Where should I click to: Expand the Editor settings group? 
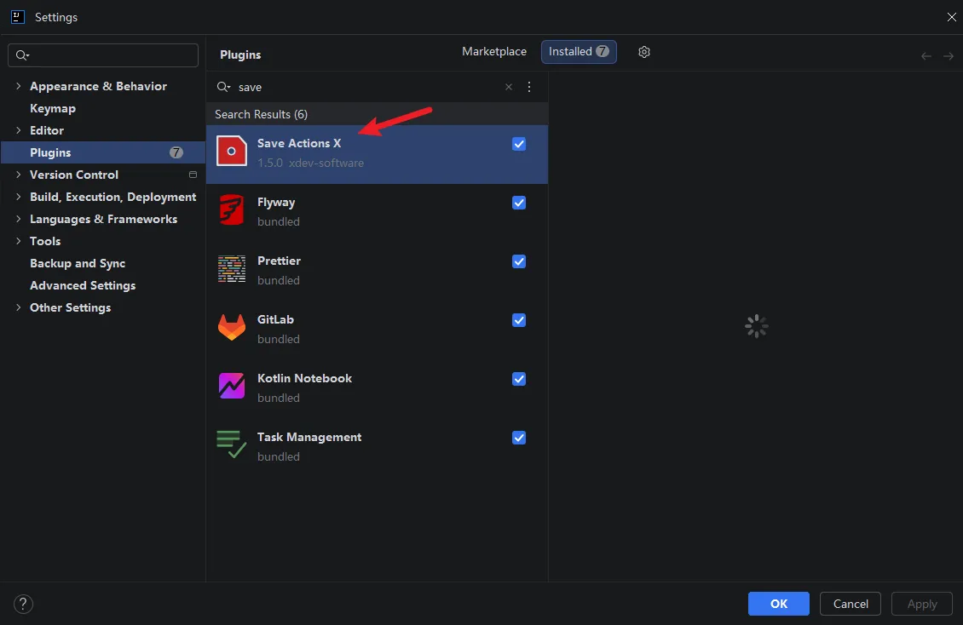coord(18,130)
